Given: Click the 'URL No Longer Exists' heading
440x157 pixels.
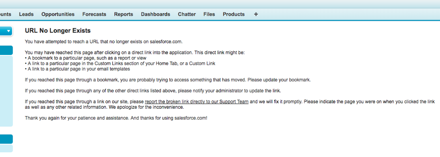Looking at the screenshot, I should (58, 31).
